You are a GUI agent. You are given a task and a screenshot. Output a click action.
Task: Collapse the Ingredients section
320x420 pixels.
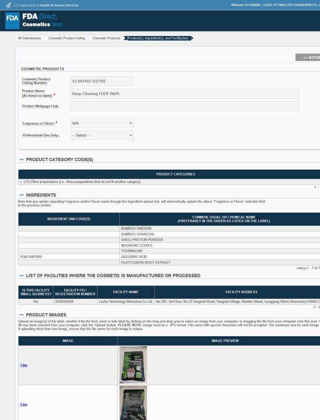pyautogui.click(x=21, y=195)
